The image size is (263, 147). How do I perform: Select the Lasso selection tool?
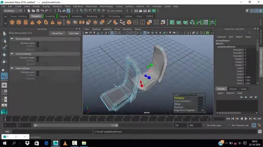click(x=5, y=41)
